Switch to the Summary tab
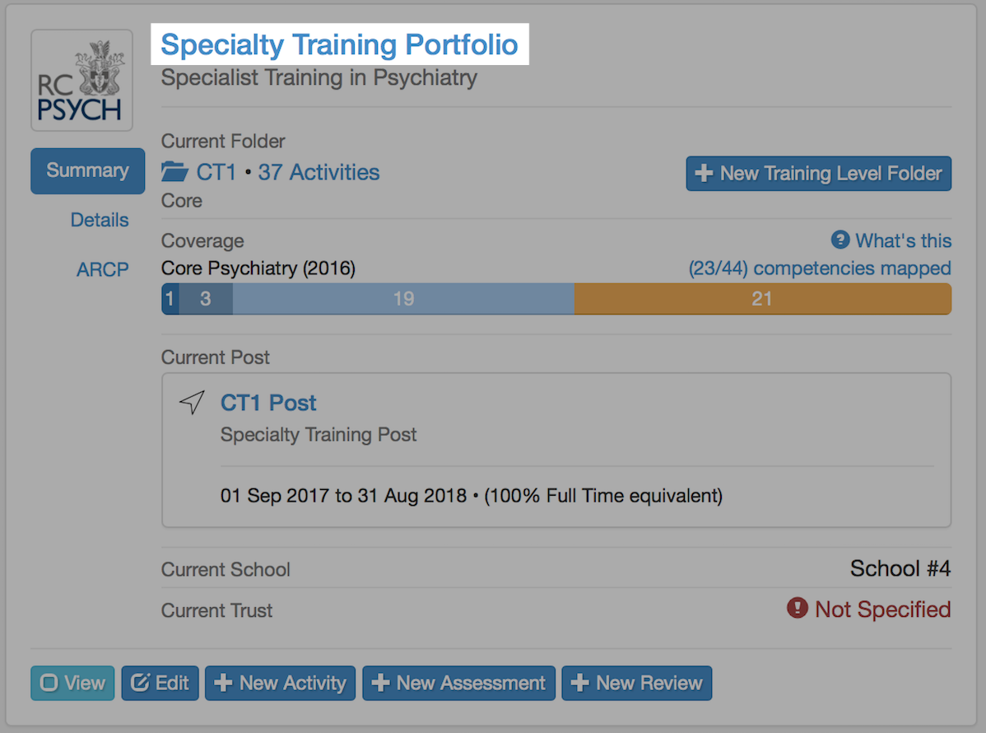Viewport: 986px width, 733px height. pos(87,170)
